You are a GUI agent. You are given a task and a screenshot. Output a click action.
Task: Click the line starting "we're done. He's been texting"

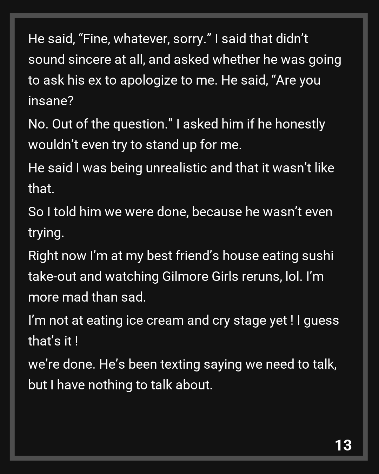tap(182, 364)
